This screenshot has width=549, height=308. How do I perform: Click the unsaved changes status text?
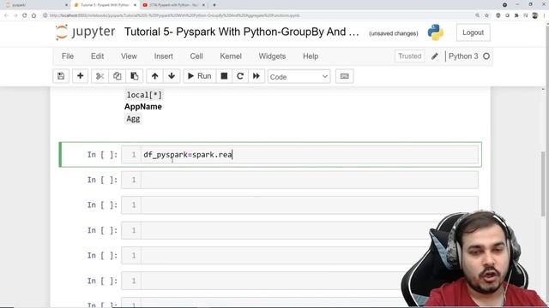coord(394,33)
